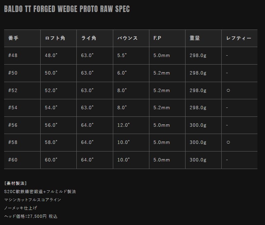
Task: Click the lefty circle mark in the #52 row
Action: [228, 90]
